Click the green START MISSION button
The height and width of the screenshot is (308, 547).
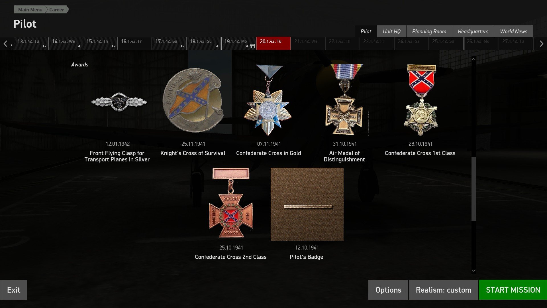(x=513, y=290)
